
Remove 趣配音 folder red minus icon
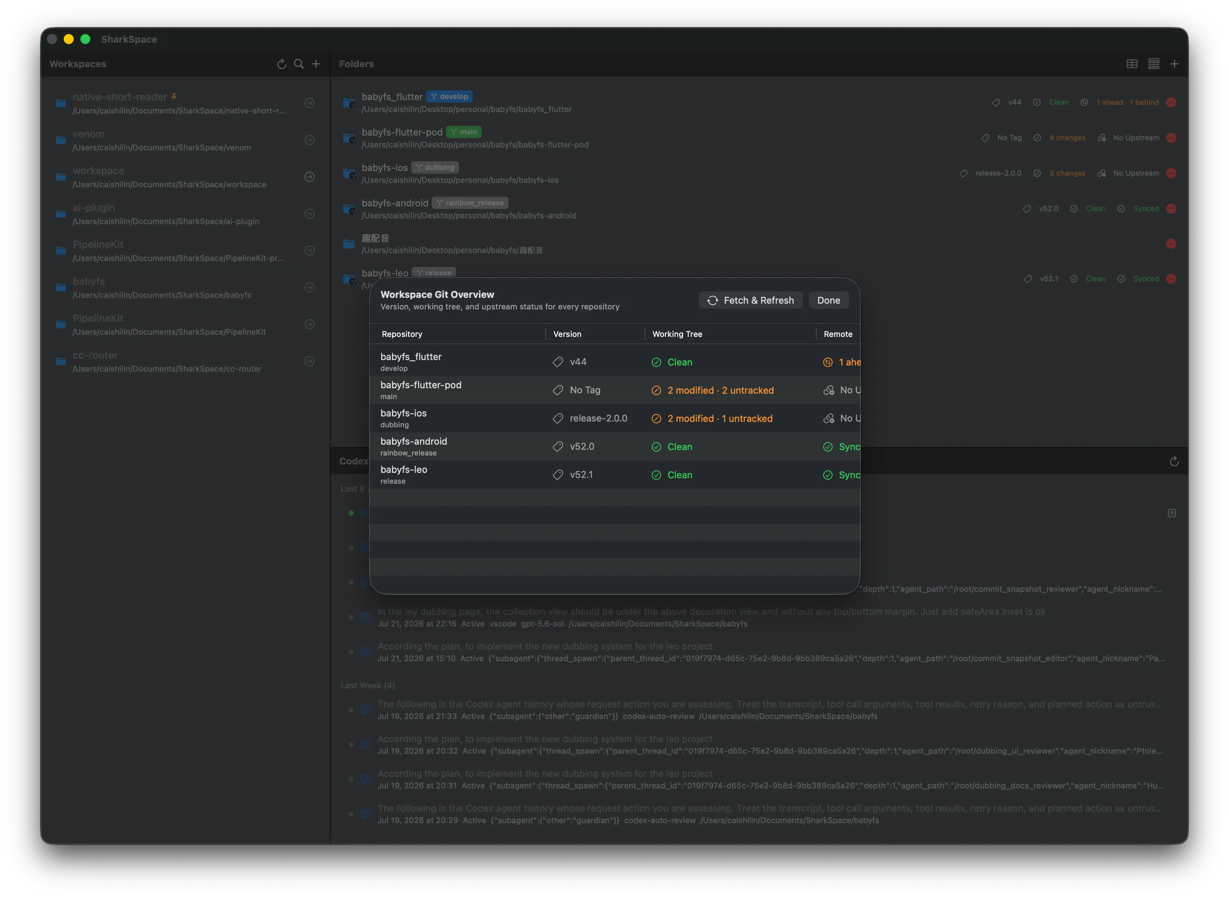[1171, 244]
